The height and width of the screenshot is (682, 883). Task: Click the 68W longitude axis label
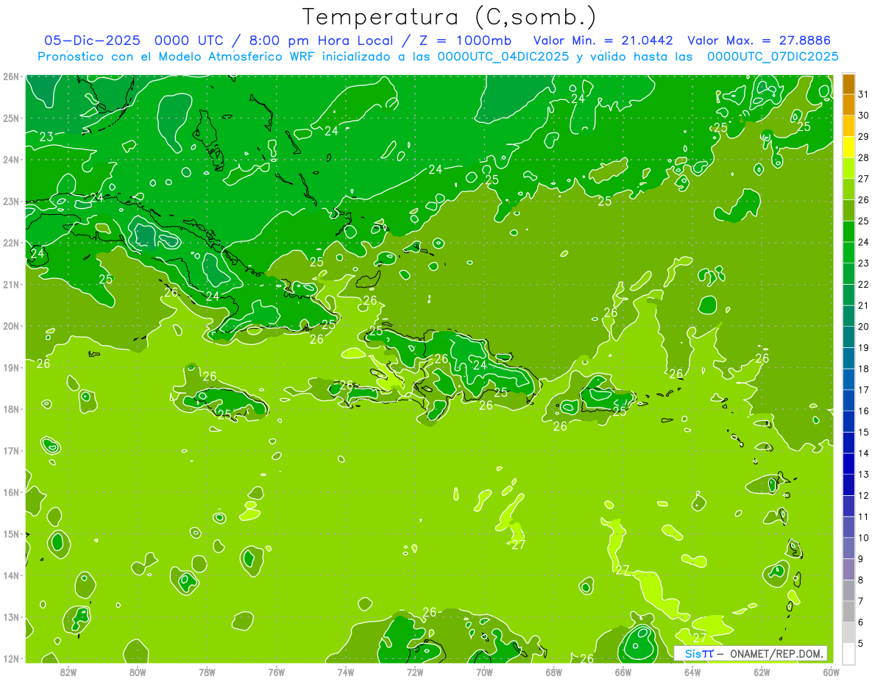(x=553, y=672)
